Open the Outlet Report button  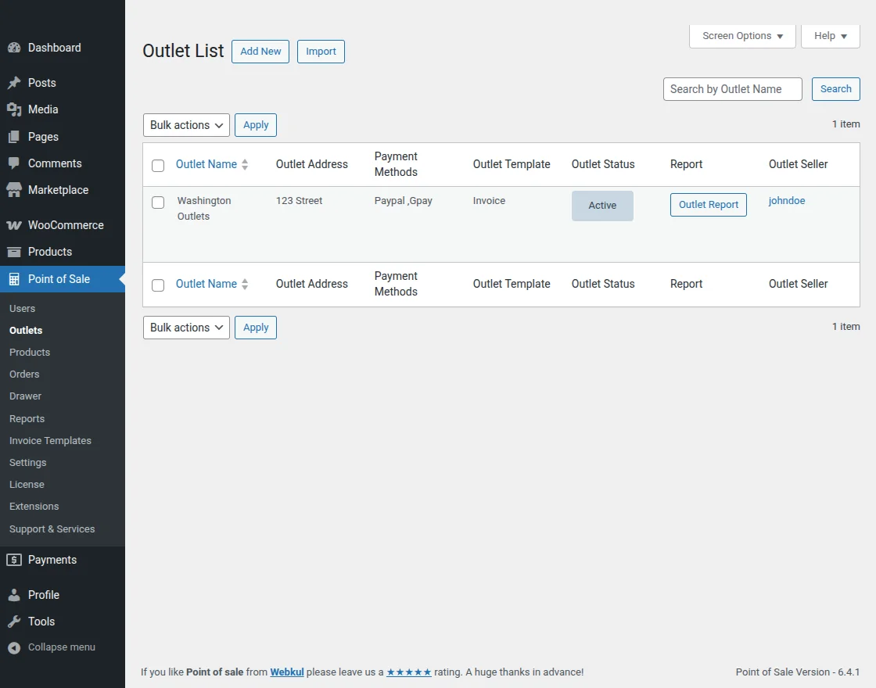(709, 205)
